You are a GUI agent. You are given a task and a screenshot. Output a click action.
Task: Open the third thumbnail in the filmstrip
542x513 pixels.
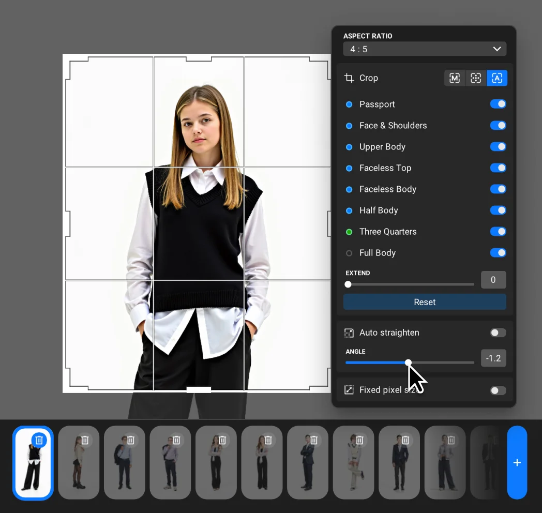point(124,462)
